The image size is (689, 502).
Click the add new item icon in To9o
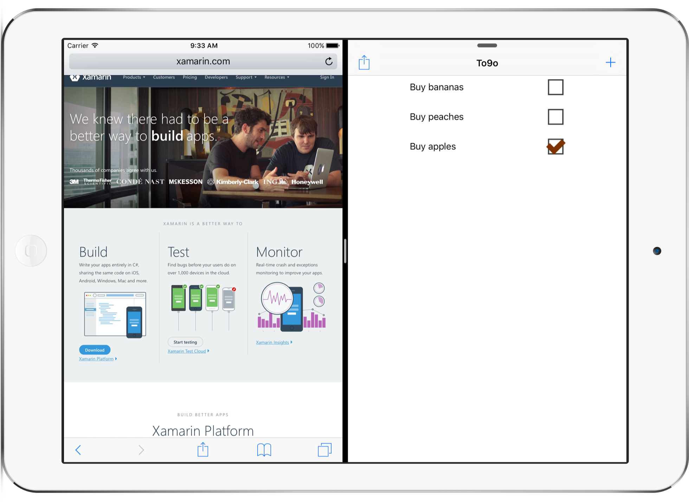coord(610,62)
